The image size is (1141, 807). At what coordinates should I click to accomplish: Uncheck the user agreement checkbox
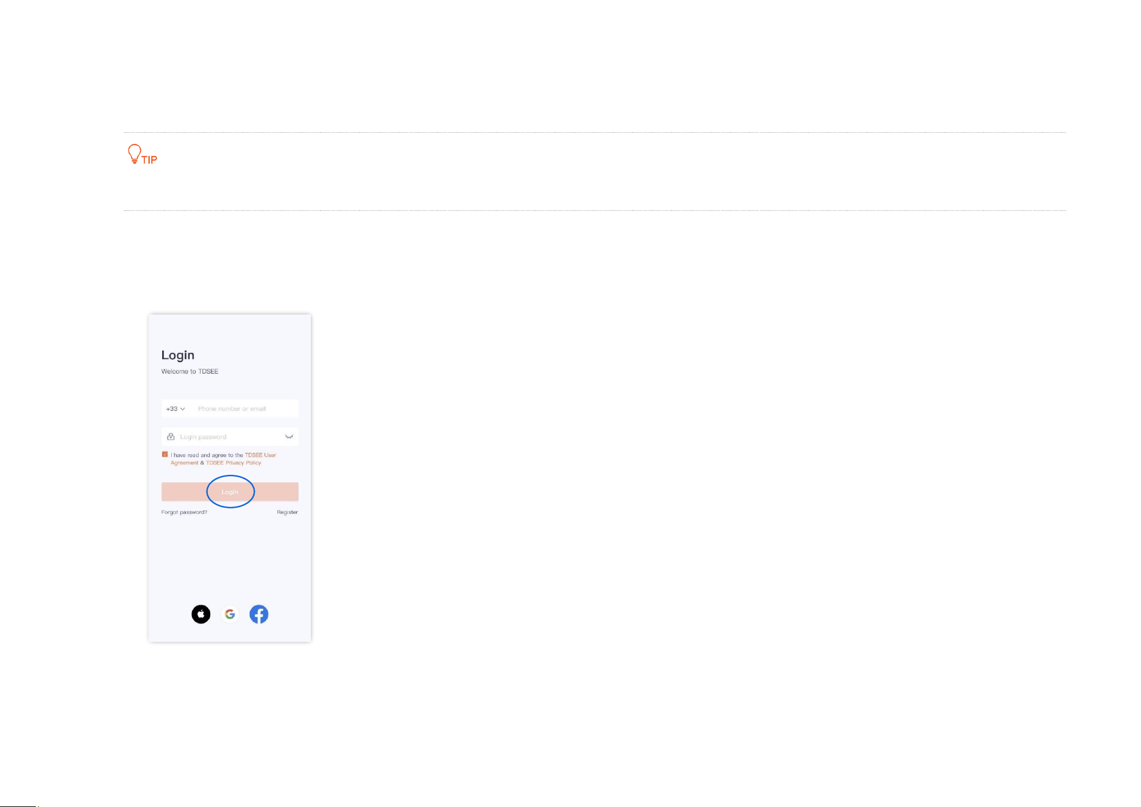pos(165,454)
